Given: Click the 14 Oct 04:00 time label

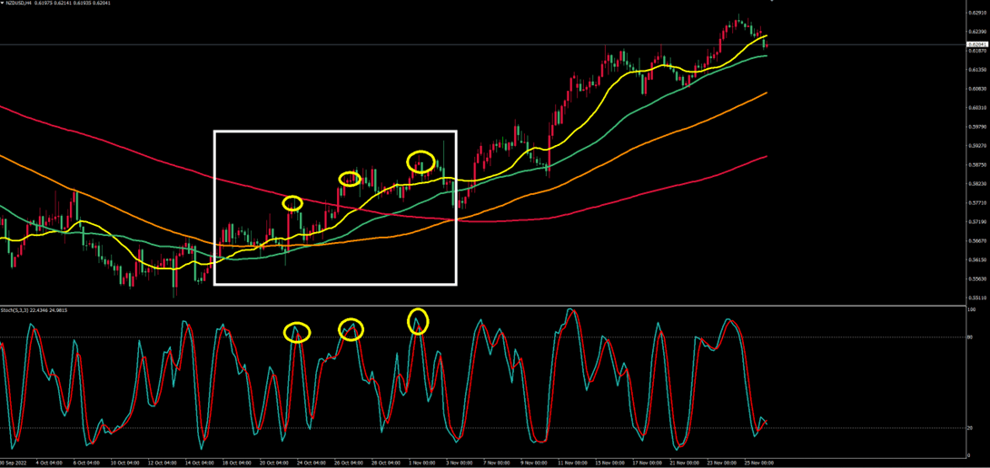Looking at the screenshot, I should (200, 463).
